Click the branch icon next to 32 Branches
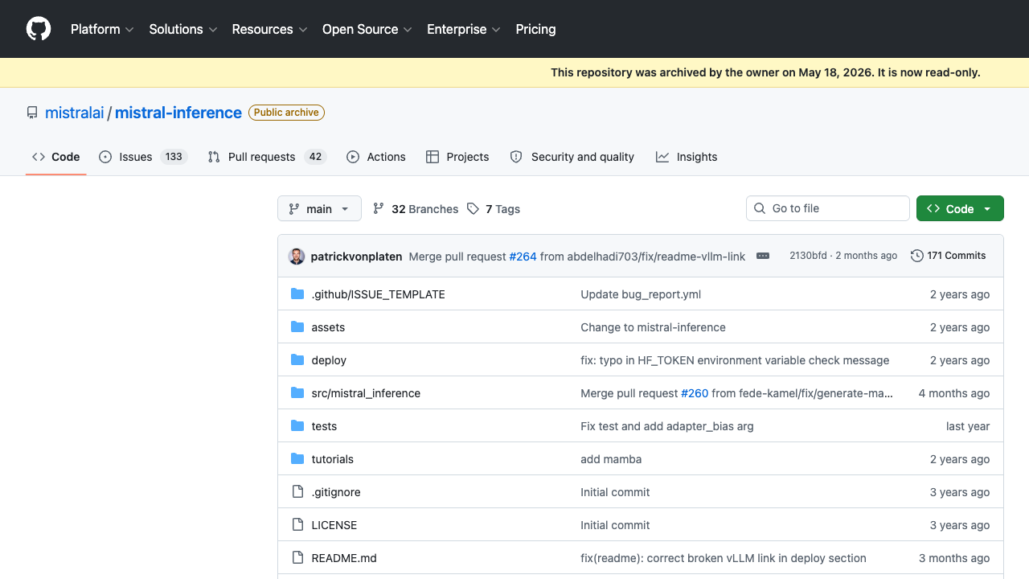 379,208
